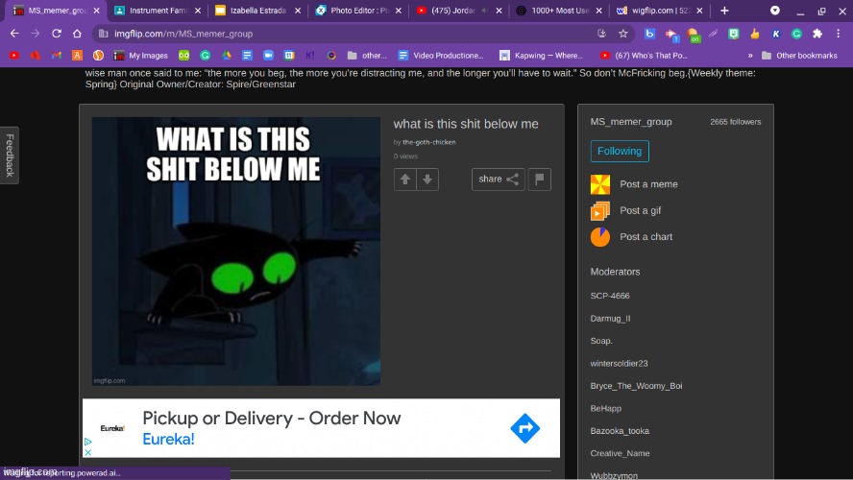Bookmark this page with the star icon
This screenshot has height=480, width=853.
[622, 34]
